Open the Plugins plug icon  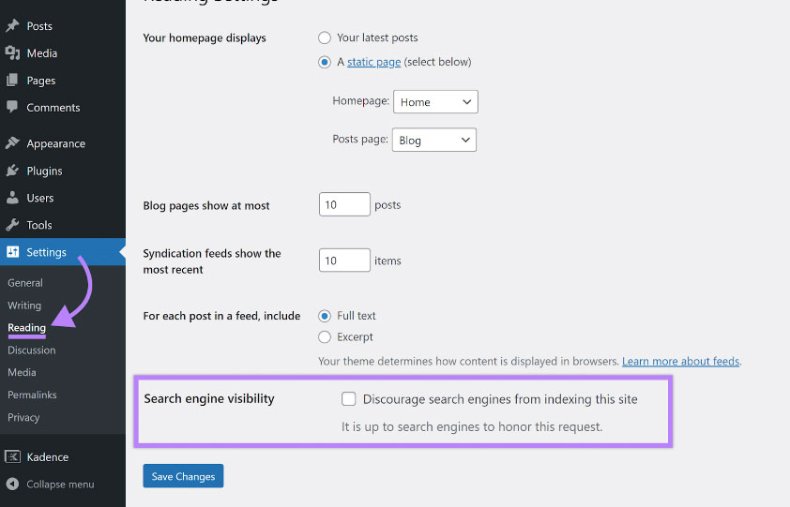pyautogui.click(x=12, y=171)
